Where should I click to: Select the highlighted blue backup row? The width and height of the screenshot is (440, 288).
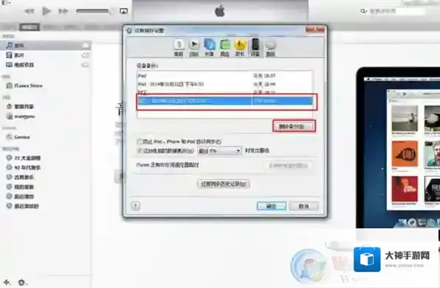coord(224,101)
